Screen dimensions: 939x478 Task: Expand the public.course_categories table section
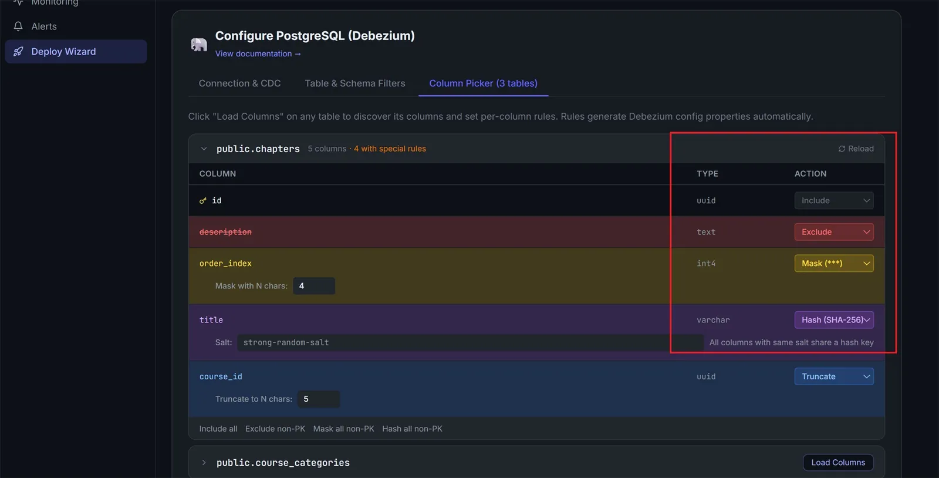(204, 463)
